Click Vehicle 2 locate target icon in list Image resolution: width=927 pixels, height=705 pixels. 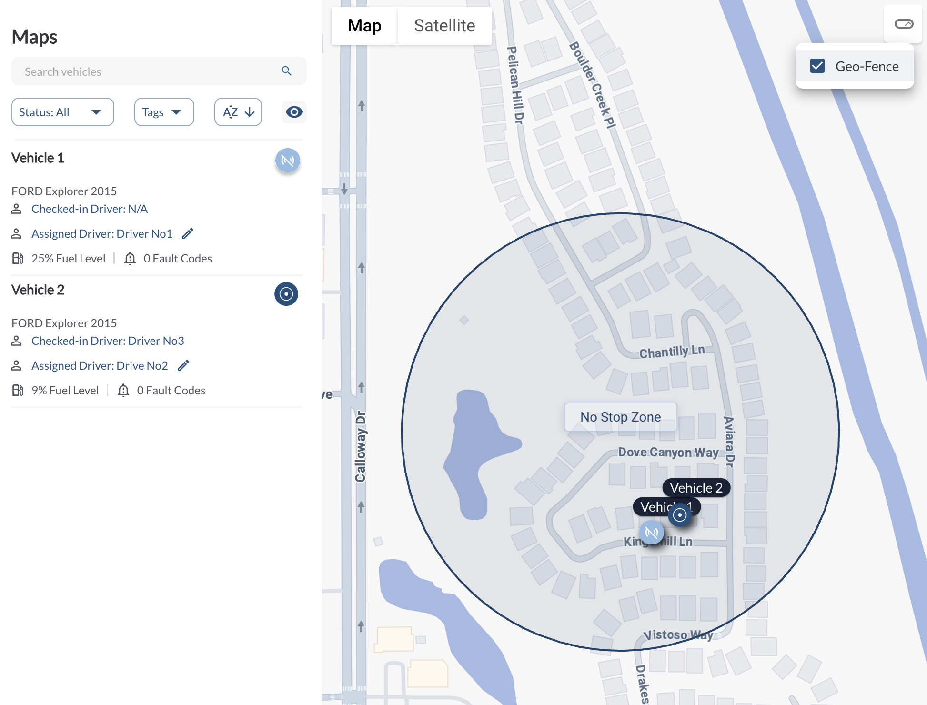pos(286,294)
